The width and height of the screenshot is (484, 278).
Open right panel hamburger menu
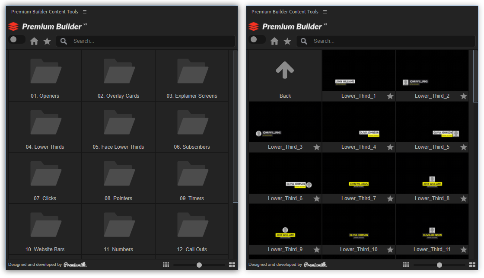[325, 12]
